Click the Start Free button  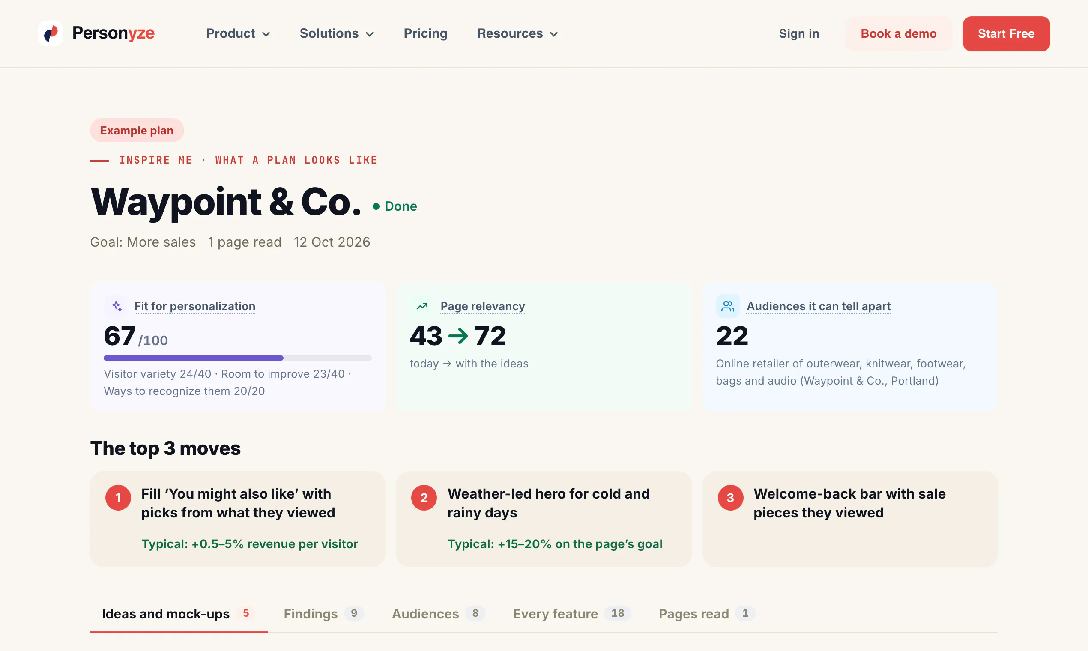pos(1006,34)
